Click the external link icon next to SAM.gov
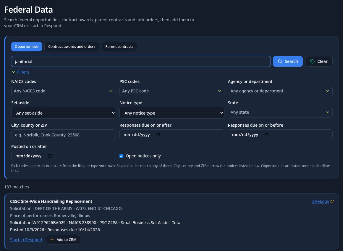The height and width of the screenshot is (251, 343). (x=332, y=201)
